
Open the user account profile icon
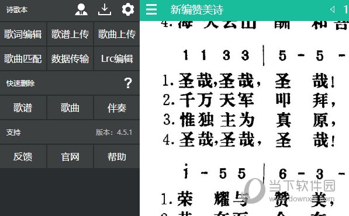click(x=81, y=9)
